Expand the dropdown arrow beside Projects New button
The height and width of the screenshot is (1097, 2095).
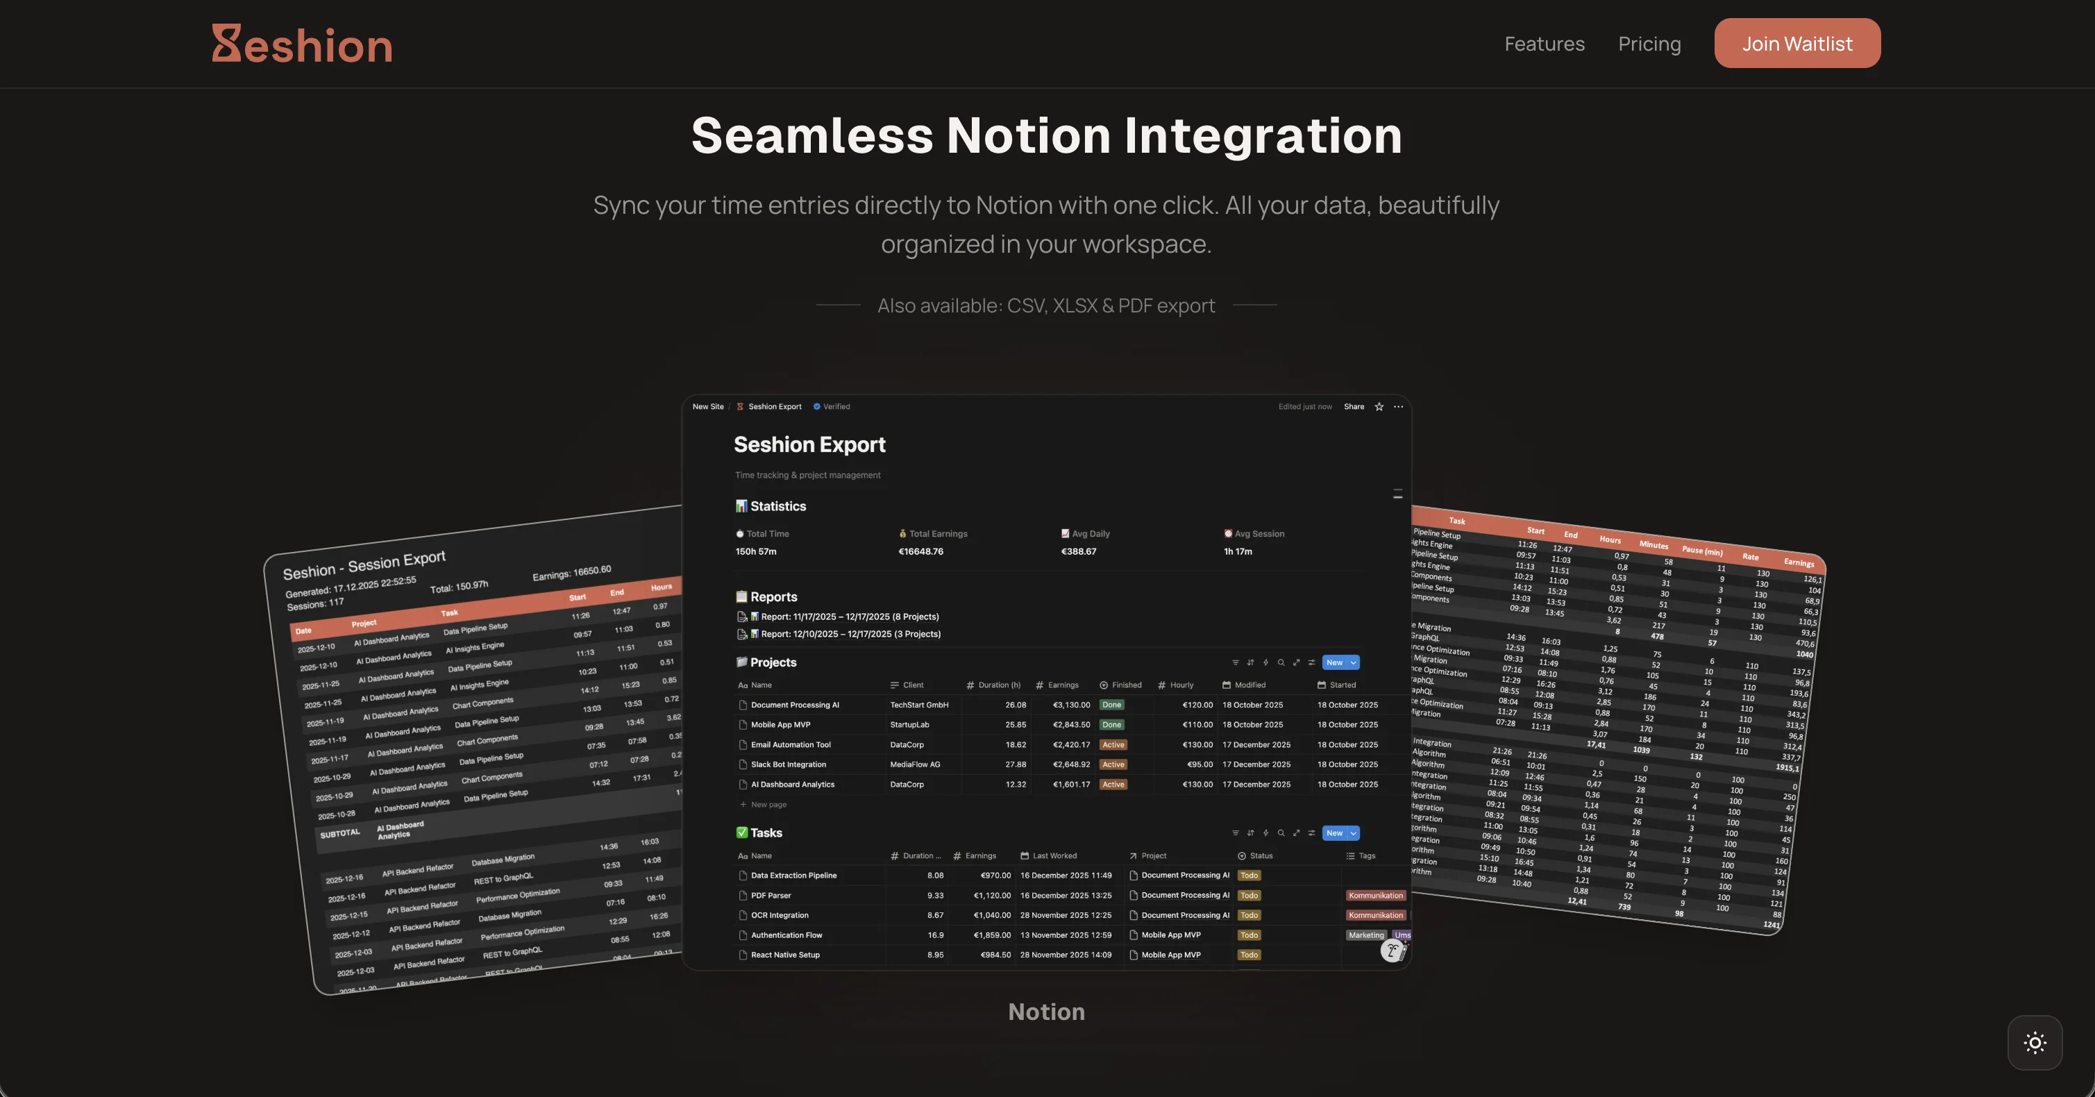point(1354,663)
